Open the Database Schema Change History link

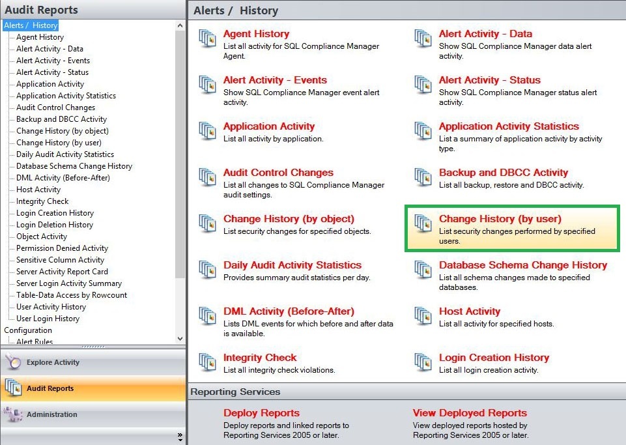pyautogui.click(x=522, y=265)
